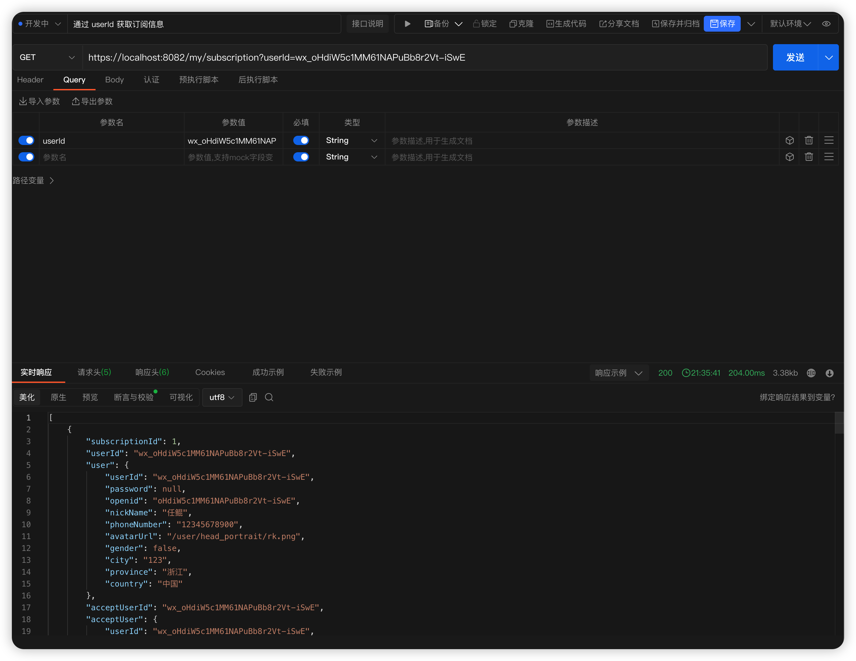Click 绑定响应结果到变量? link
This screenshot has width=856, height=661.
click(797, 397)
